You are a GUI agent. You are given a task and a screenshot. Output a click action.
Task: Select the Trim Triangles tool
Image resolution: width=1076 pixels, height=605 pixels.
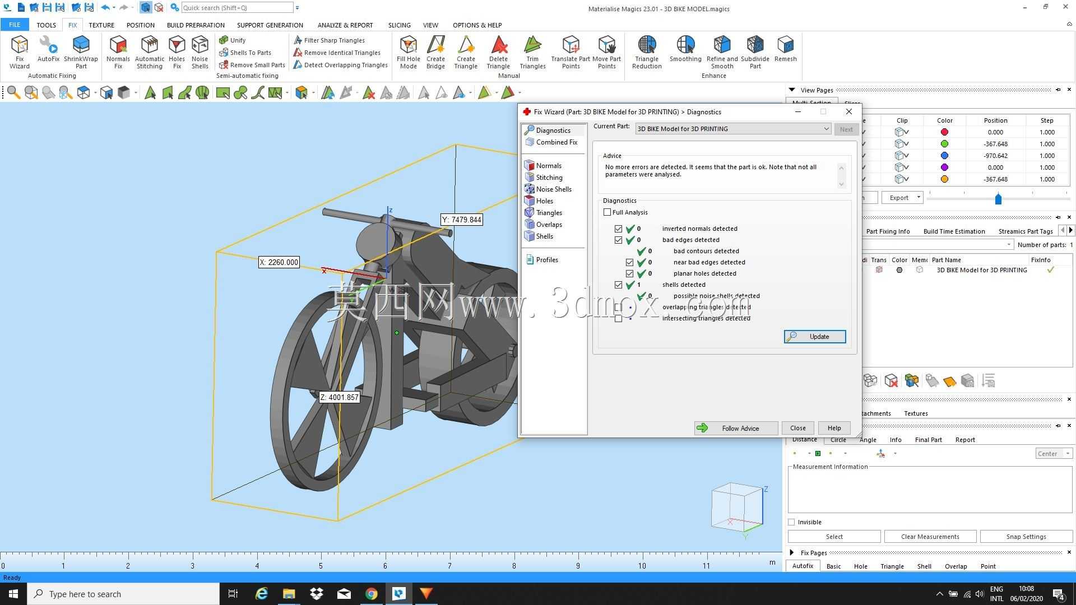point(532,52)
